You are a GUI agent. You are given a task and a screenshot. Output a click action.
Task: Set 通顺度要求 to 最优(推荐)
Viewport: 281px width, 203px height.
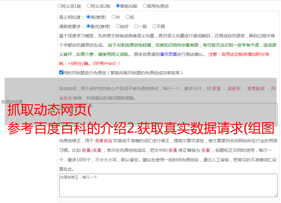coord(88,26)
